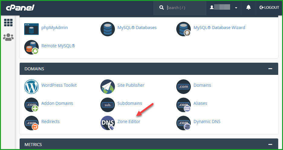
Task: Click the Dynamic DNS icon
Action: 184,123
